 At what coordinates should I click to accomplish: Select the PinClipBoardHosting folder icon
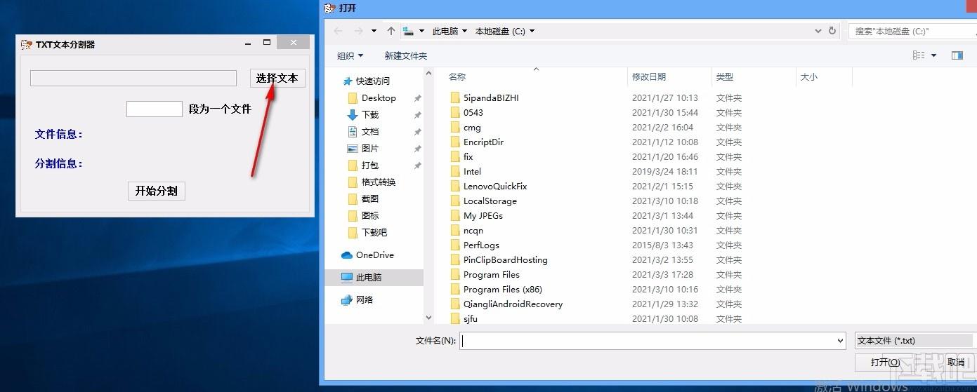coord(454,259)
